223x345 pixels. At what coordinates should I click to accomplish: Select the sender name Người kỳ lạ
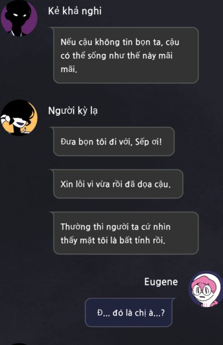(73, 111)
